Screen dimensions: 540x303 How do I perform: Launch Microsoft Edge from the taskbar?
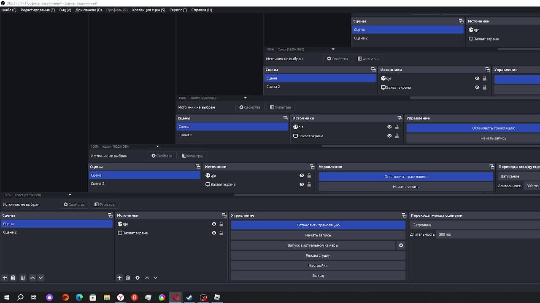pyautogui.click(x=79, y=298)
